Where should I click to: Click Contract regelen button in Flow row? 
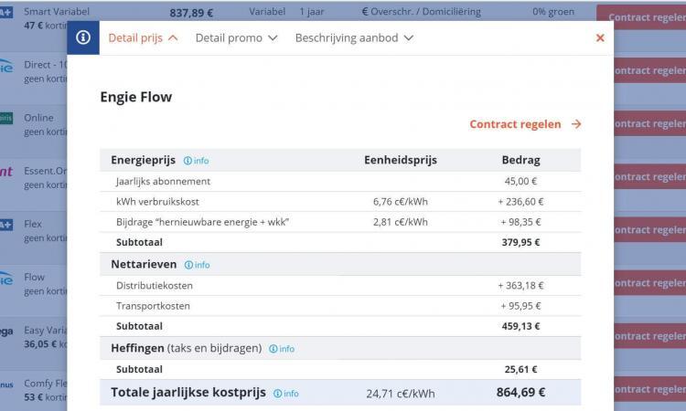pos(650,283)
